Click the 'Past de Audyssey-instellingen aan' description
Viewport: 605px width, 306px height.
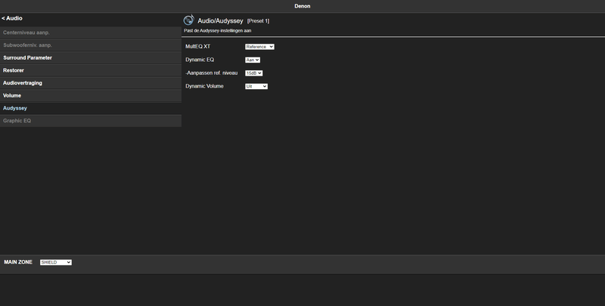[218, 31]
